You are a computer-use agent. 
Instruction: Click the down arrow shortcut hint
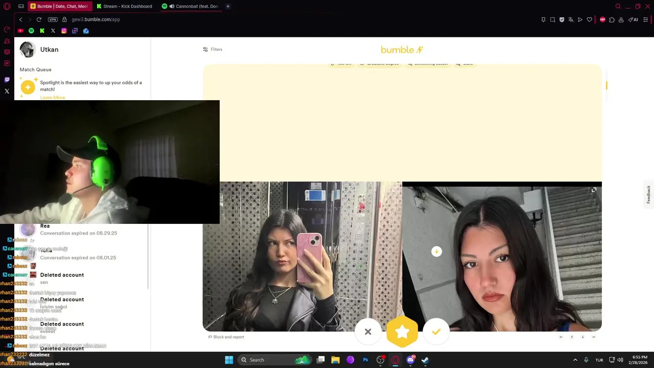(x=582, y=337)
